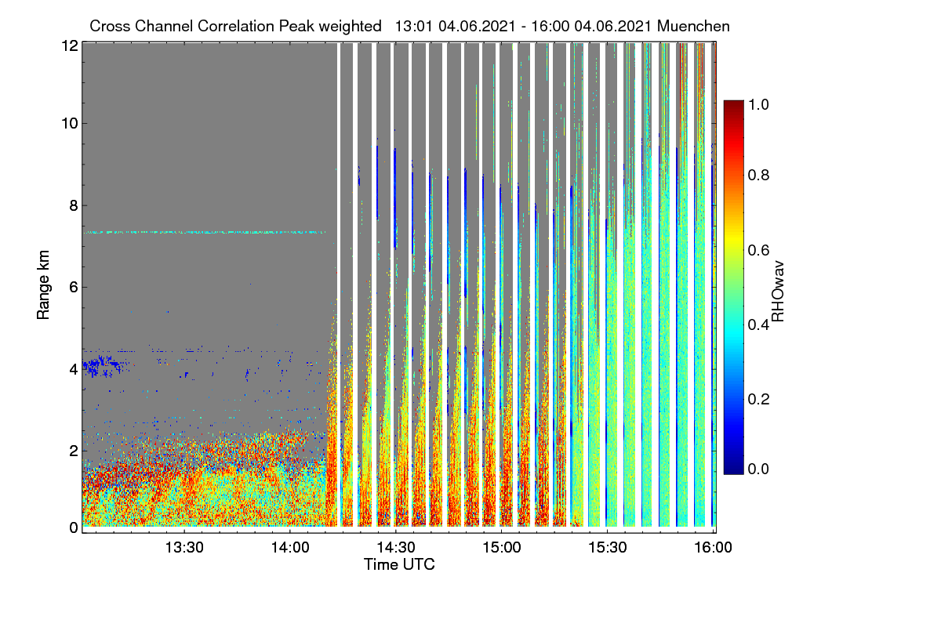This screenshot has height=627, width=941.
Task: Click the range axis label 12
Action: (69, 45)
